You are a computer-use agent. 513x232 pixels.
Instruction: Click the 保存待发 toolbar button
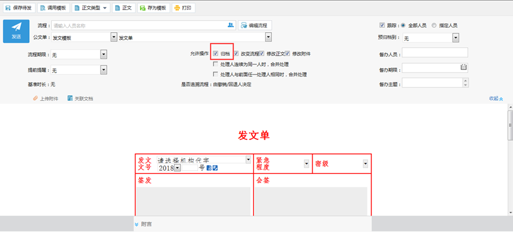click(x=19, y=8)
